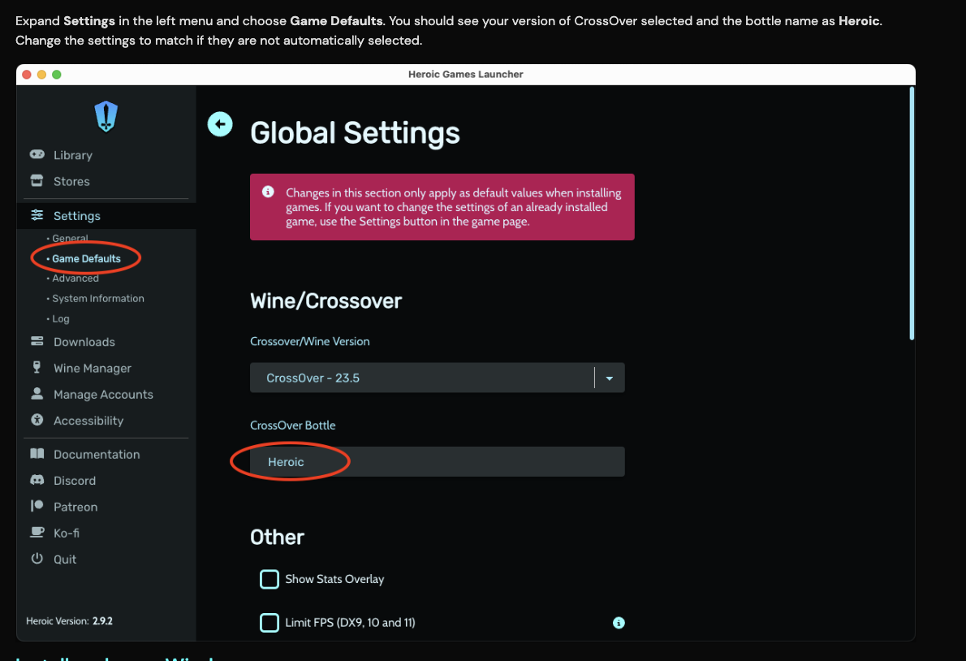966x661 pixels.
Task: Click the Wine Manager glass icon
Action: 37,368
